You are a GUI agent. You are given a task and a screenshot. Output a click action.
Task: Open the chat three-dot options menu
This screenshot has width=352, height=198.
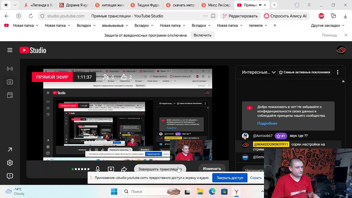point(338,72)
